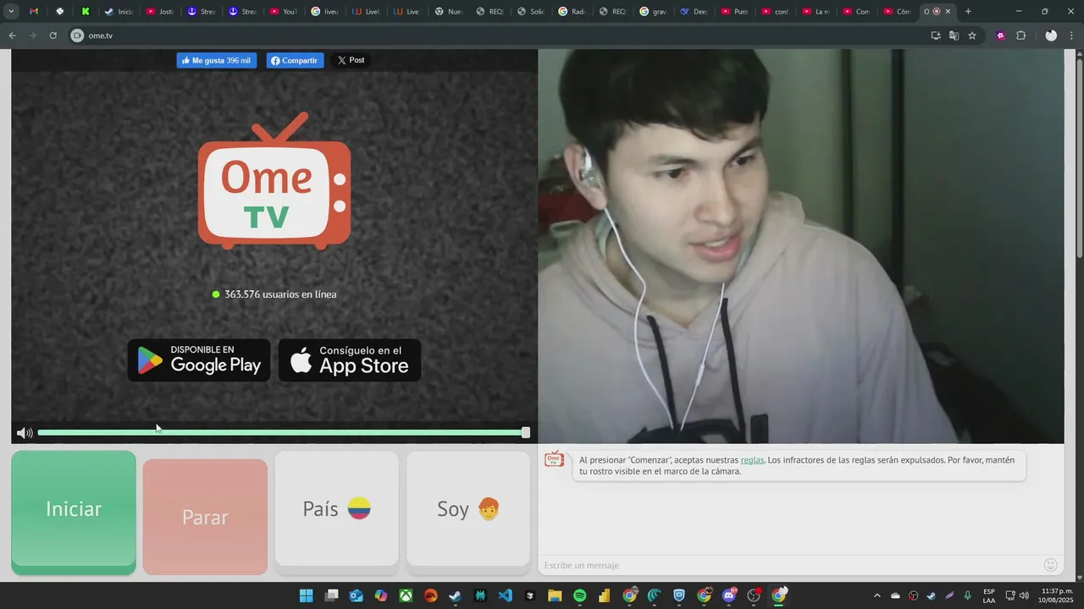1084x609 pixels.
Task: Go back in browser history
Action: click(12, 36)
